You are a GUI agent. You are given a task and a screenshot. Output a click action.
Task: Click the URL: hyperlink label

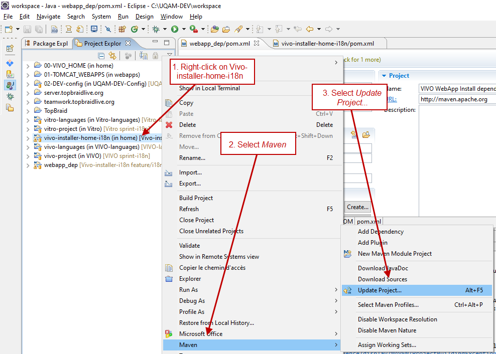click(x=391, y=99)
